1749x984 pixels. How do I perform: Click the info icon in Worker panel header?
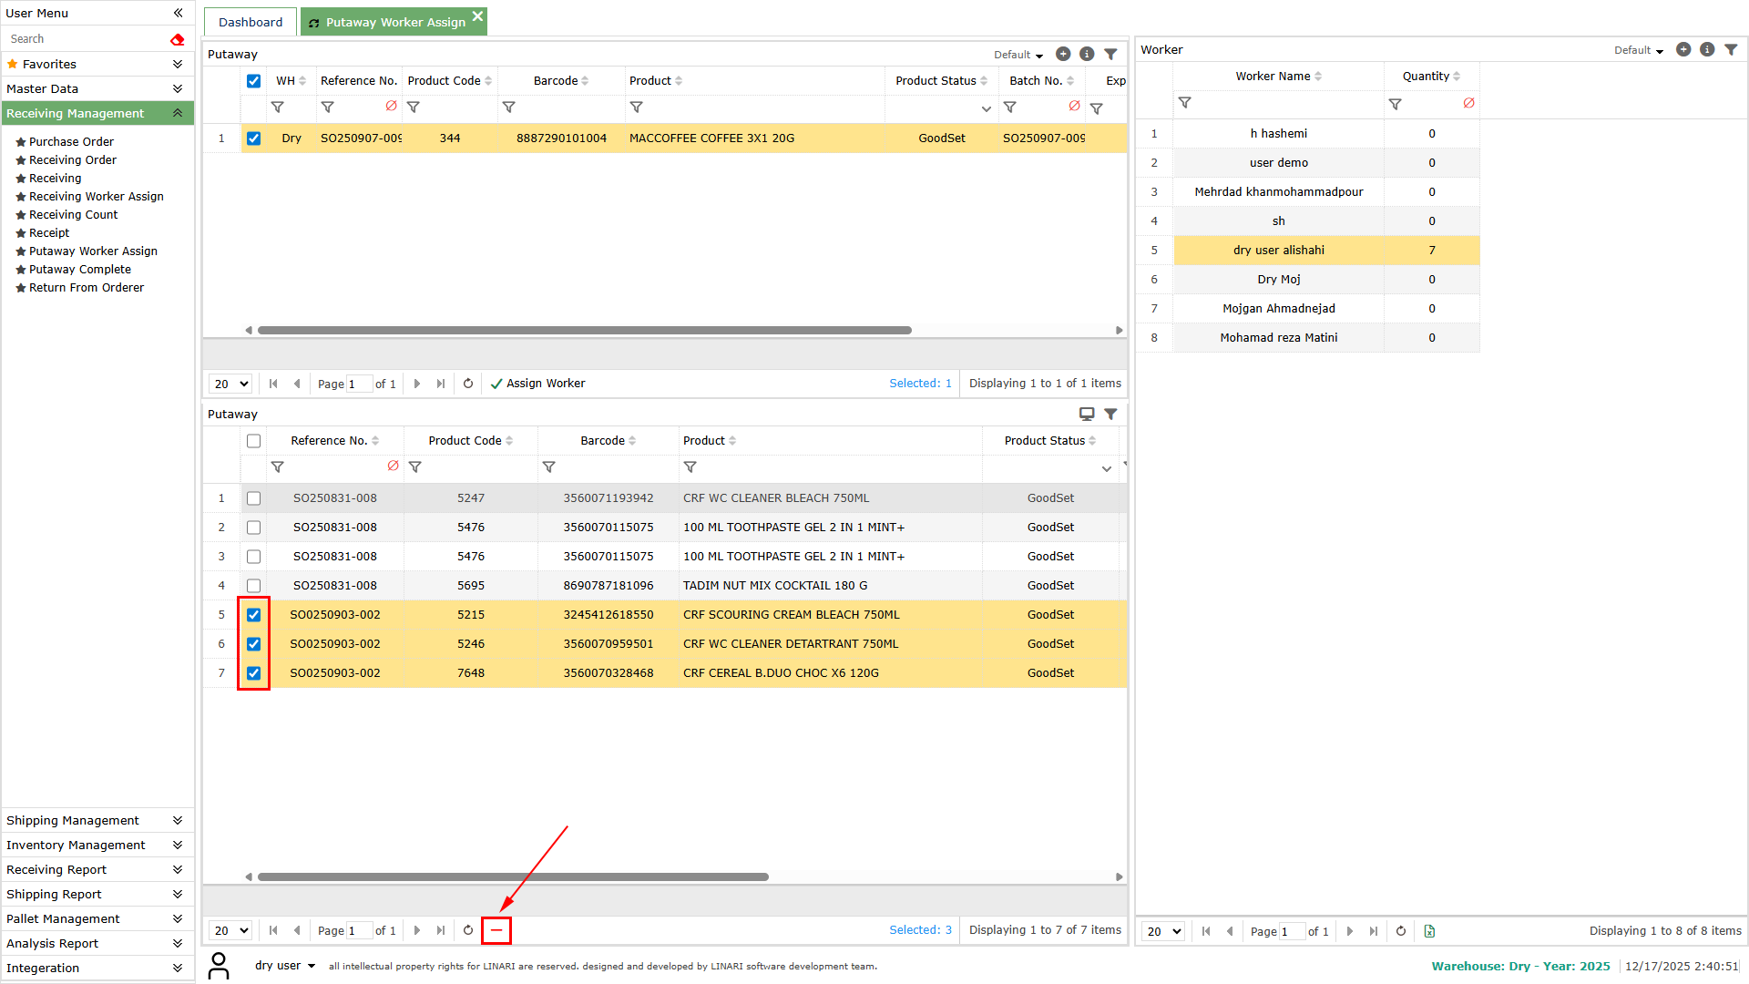[x=1707, y=50]
